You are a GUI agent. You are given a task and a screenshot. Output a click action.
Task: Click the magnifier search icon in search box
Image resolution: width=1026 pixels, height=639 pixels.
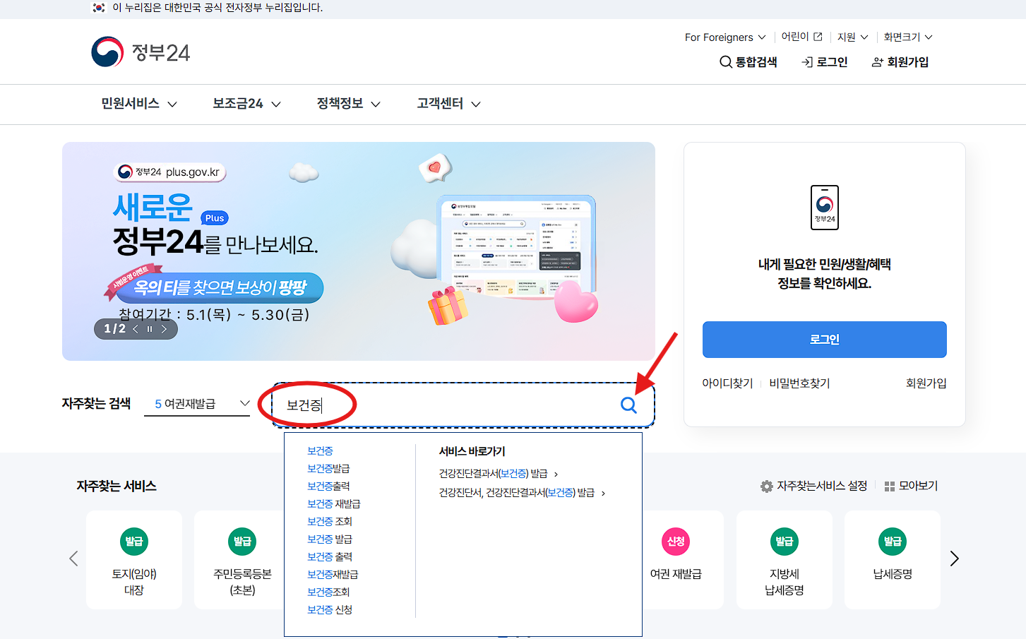click(x=628, y=405)
